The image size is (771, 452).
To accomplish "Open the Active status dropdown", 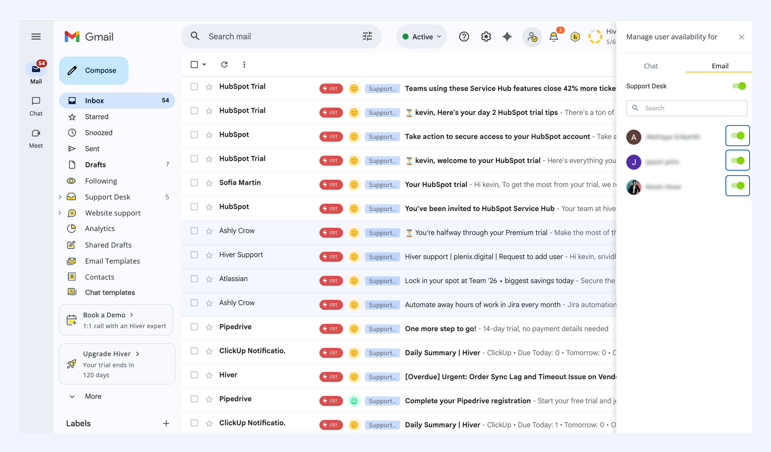I will coord(422,37).
